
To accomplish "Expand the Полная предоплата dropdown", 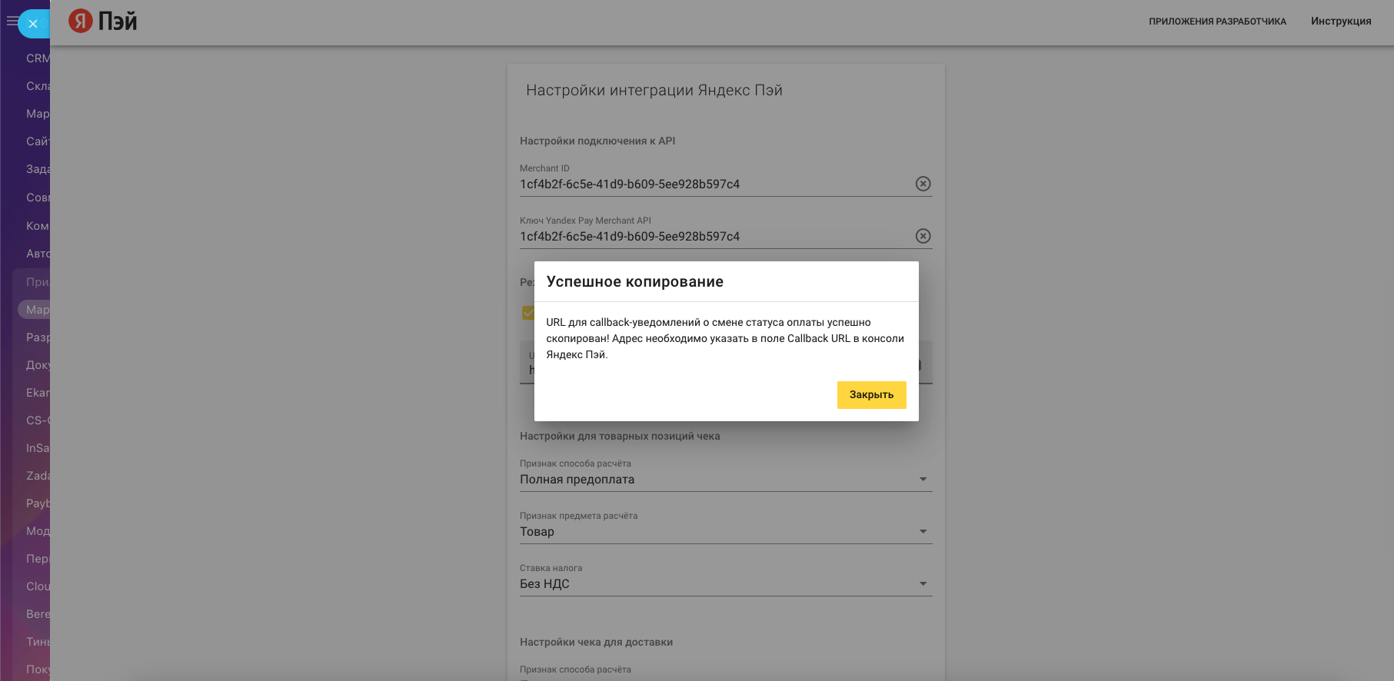I will point(923,480).
